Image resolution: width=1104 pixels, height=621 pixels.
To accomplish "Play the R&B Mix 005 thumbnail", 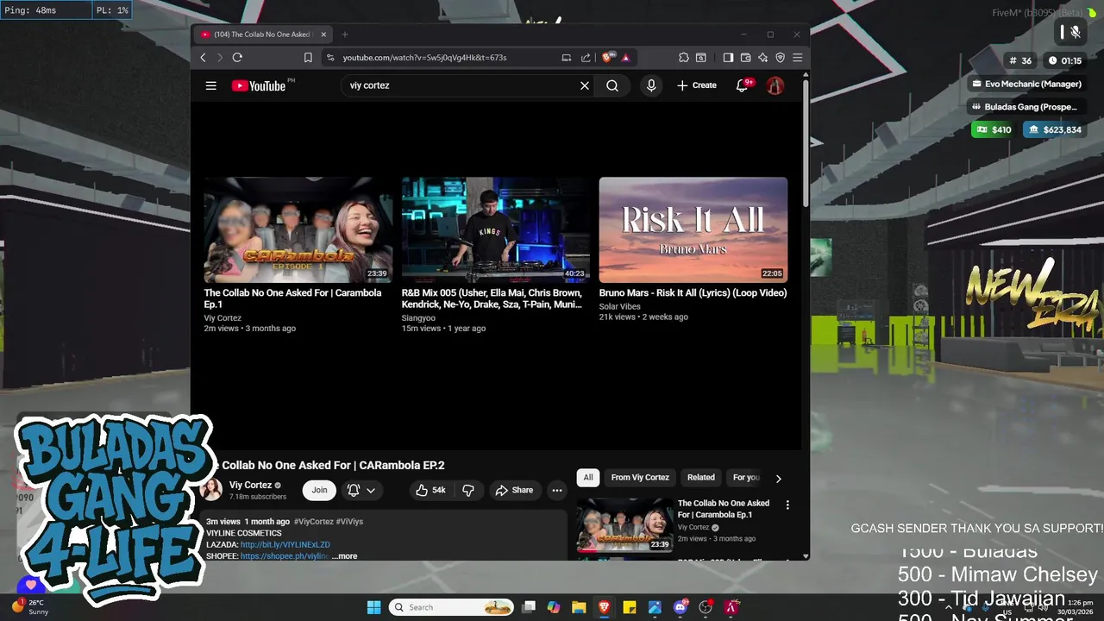I will [496, 230].
